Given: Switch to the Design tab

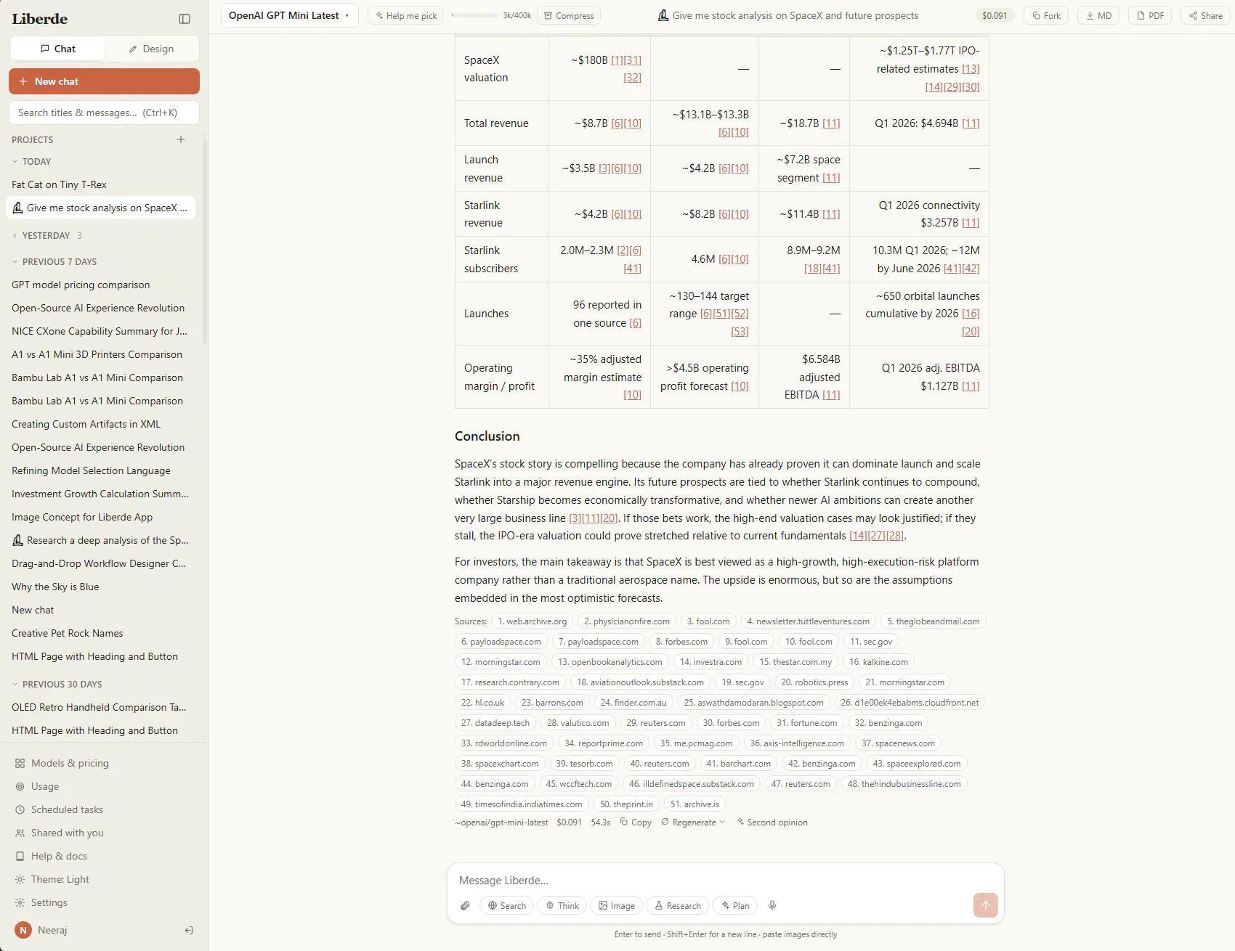Looking at the screenshot, I should (151, 49).
